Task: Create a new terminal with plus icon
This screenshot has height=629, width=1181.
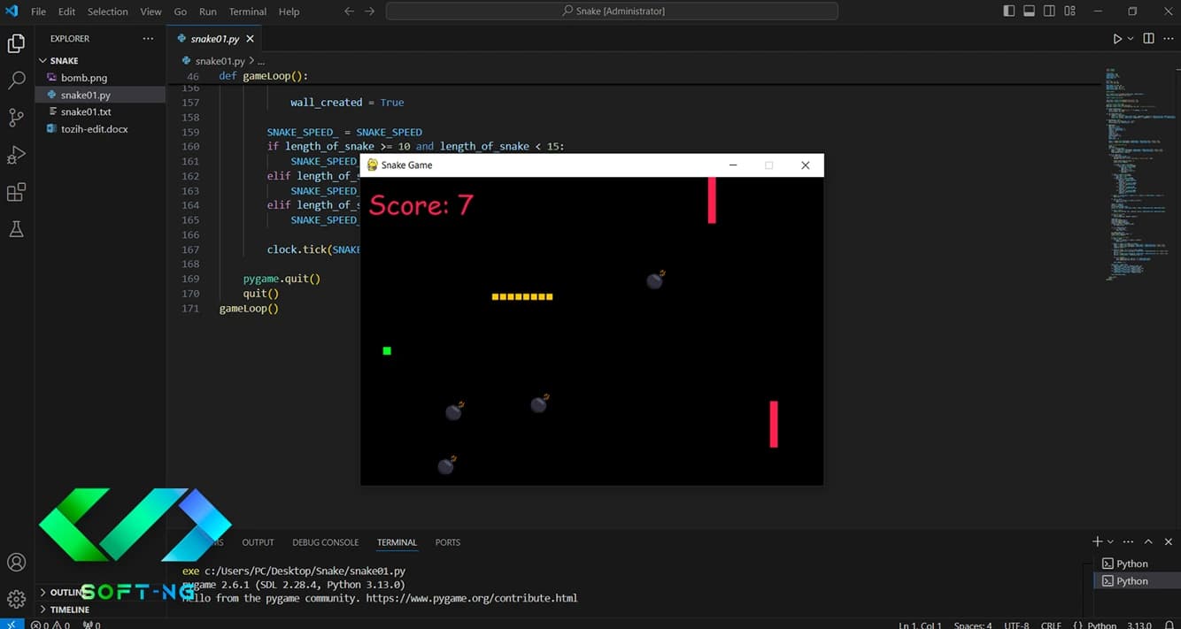Action: (x=1098, y=541)
